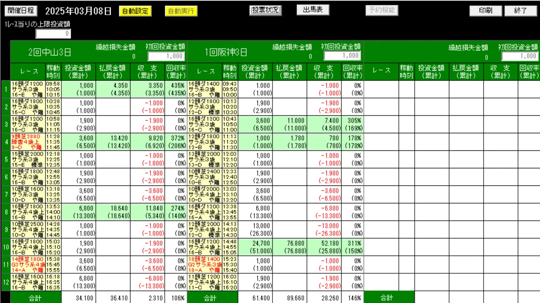Select Hanshin total balance 28,260

point(330,298)
